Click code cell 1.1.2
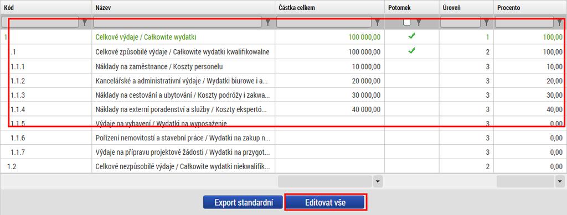567x215 pixels. 46,81
